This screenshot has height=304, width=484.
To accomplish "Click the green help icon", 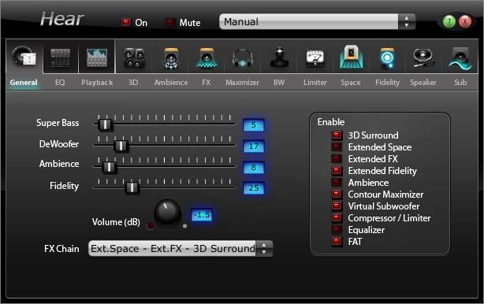I will tap(449, 21).
